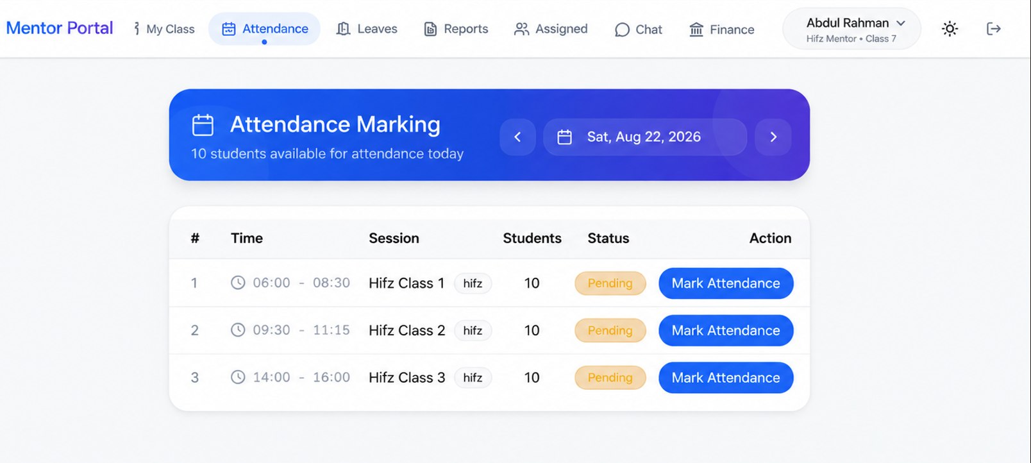Click the Hifz Class 3 session name
The width and height of the screenshot is (1031, 463).
(x=407, y=378)
